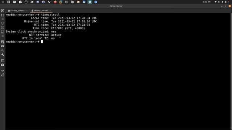Open the orange-blue overlapping squares taskbar icon
Screen dimensions: 232x130
tap(61, 2)
